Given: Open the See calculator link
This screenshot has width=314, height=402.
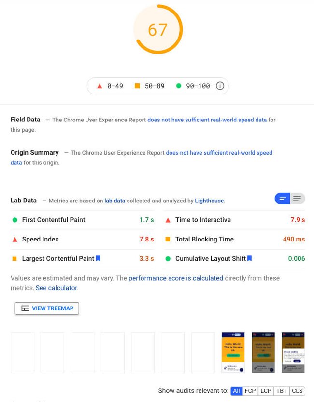Looking at the screenshot, I should point(56,288).
